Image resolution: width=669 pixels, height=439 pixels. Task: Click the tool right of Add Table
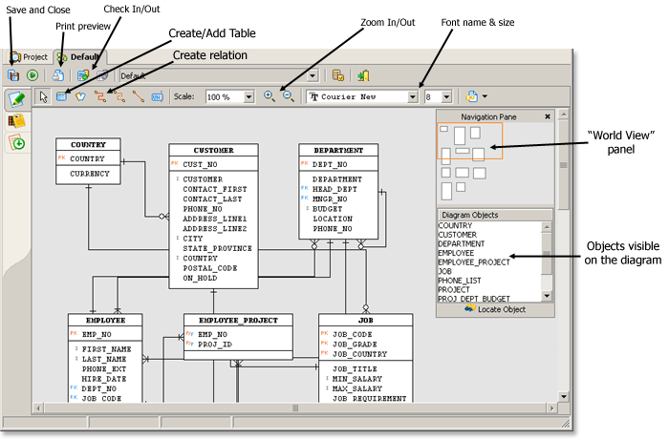pyautogui.click(x=80, y=96)
